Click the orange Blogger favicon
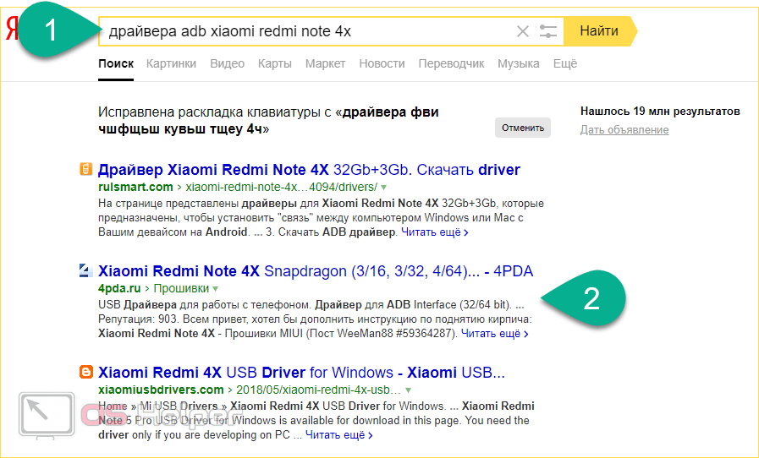The width and height of the screenshot is (759, 458). (85, 373)
